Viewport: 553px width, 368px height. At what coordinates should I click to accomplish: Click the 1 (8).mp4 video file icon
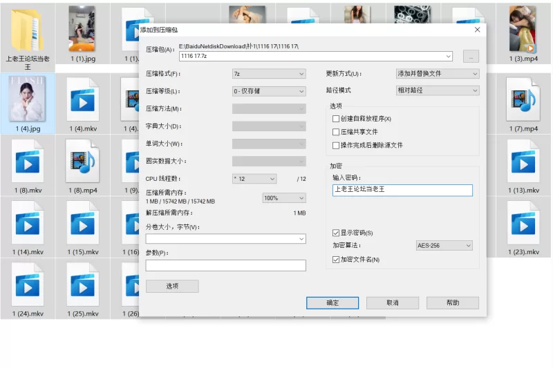coord(82,161)
